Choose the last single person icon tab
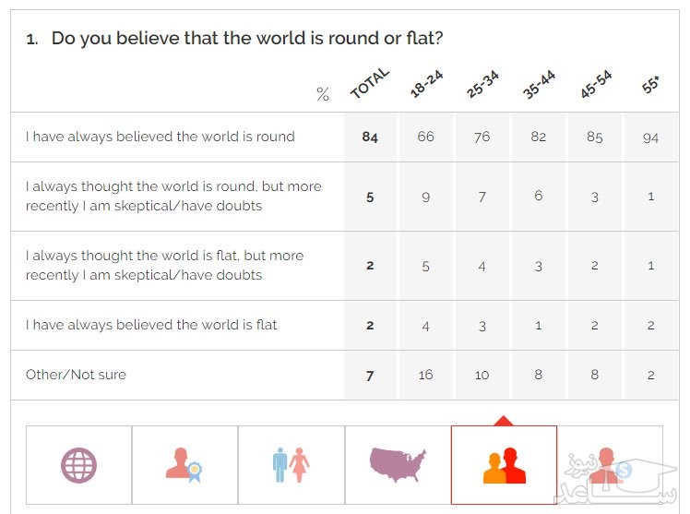The width and height of the screenshot is (690, 514). coord(605,464)
